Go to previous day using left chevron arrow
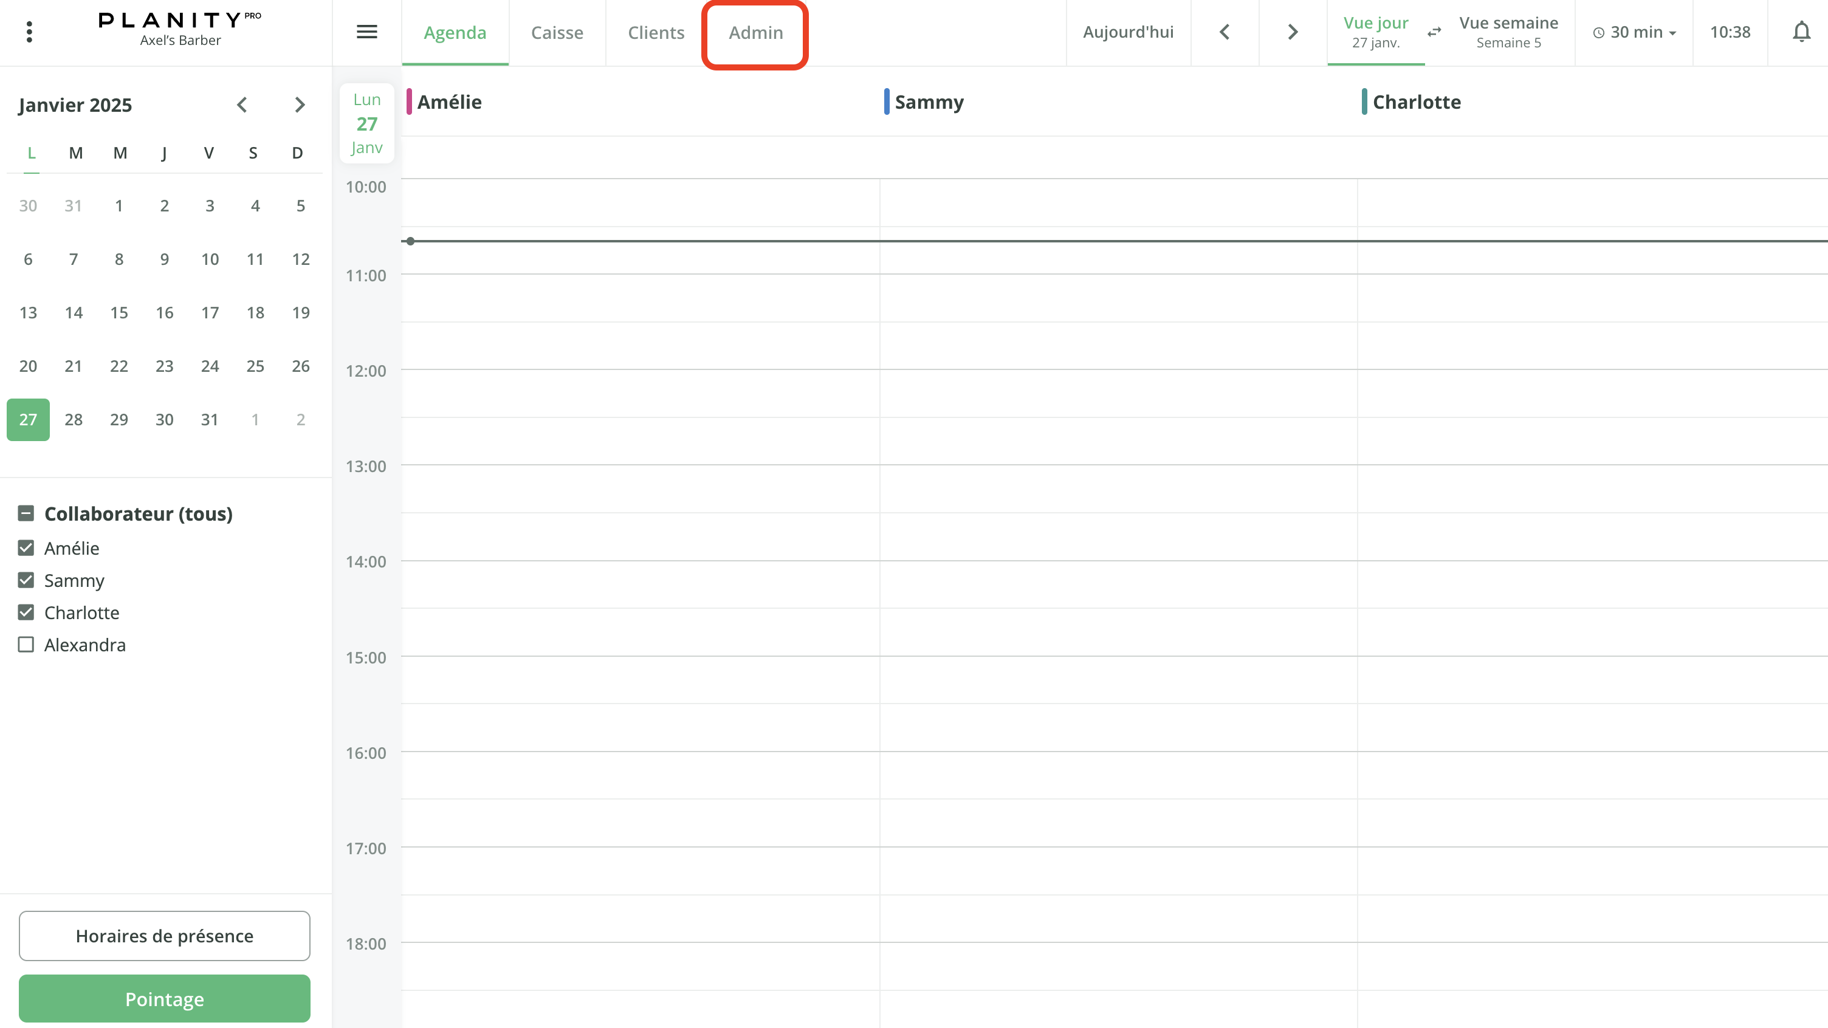Image resolution: width=1828 pixels, height=1028 pixels. (1224, 32)
